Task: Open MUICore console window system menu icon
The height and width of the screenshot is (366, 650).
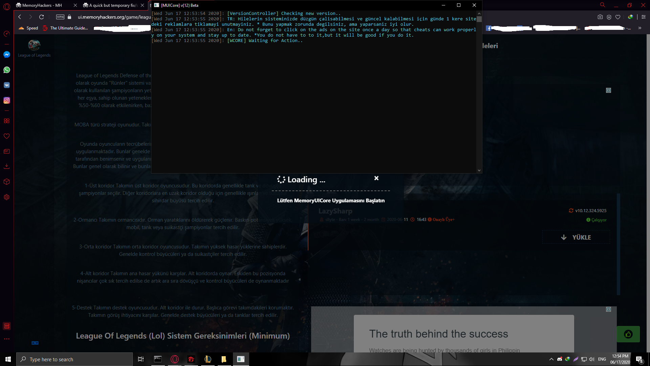Action: [x=156, y=5]
